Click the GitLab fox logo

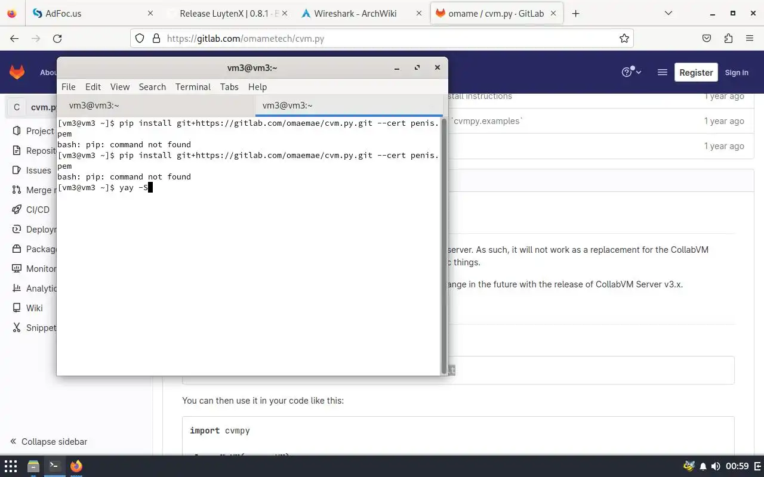point(17,72)
